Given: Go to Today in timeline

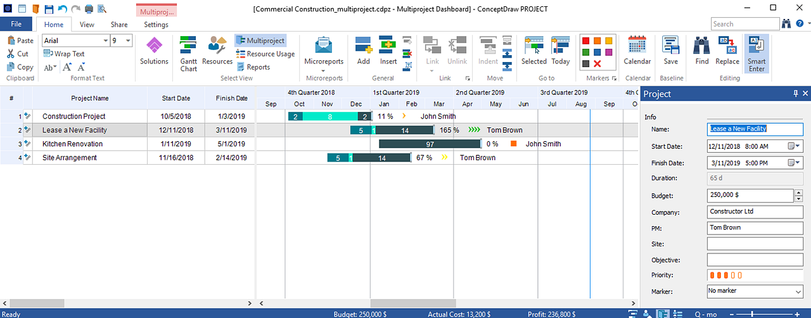Looking at the screenshot, I should click(x=561, y=51).
